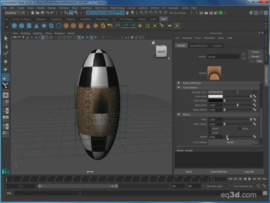Open the Modeling menu set dropdown
This screenshot has height=203, width=270.
click(15, 13)
